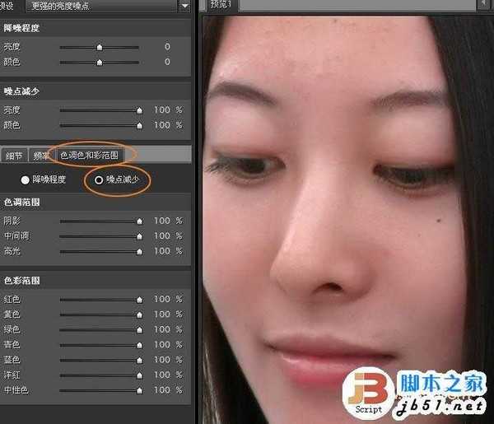Click the 高光 slider handle

pos(139,251)
